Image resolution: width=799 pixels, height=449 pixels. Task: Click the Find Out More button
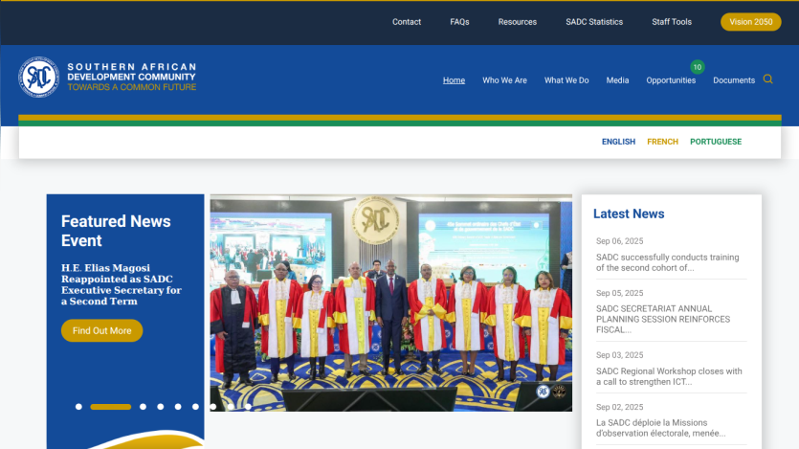(102, 330)
